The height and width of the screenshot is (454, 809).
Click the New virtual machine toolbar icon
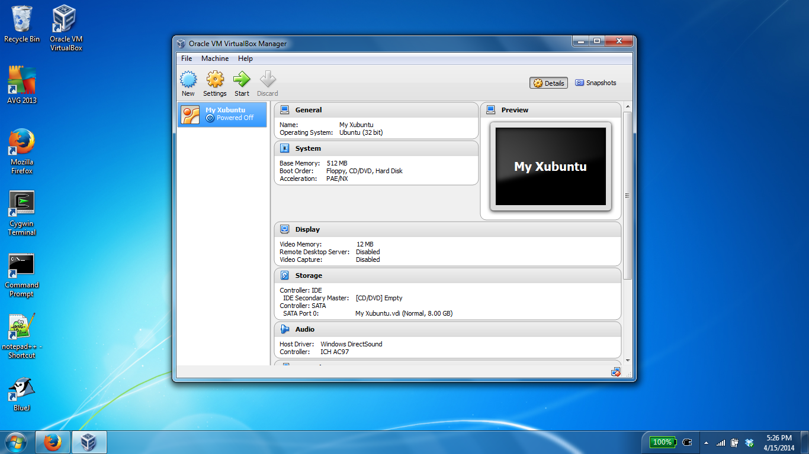(x=188, y=79)
